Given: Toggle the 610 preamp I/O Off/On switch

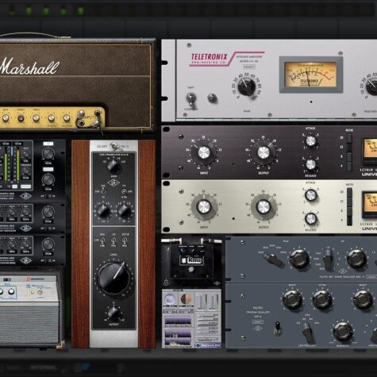Looking at the screenshot, I should click(x=114, y=146).
